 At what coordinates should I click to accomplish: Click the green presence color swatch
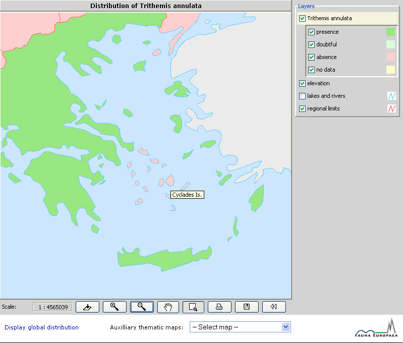tap(390, 32)
